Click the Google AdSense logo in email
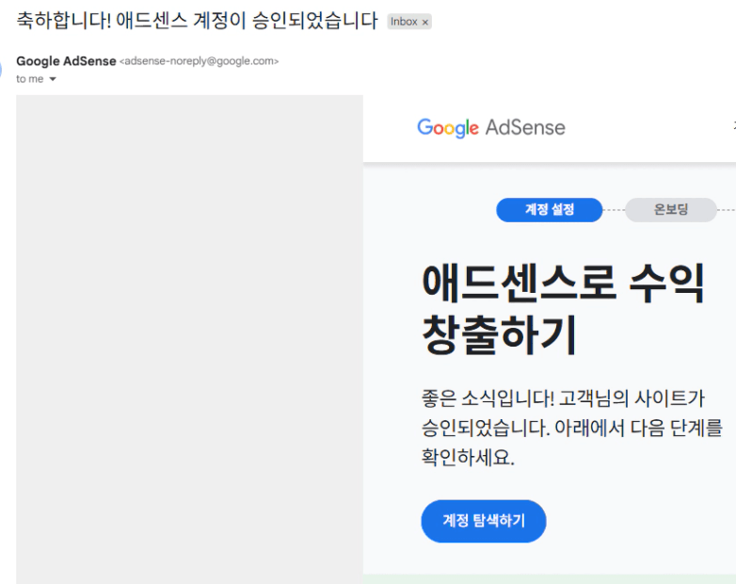Image resolution: width=736 pixels, height=584 pixels. pos(491,128)
